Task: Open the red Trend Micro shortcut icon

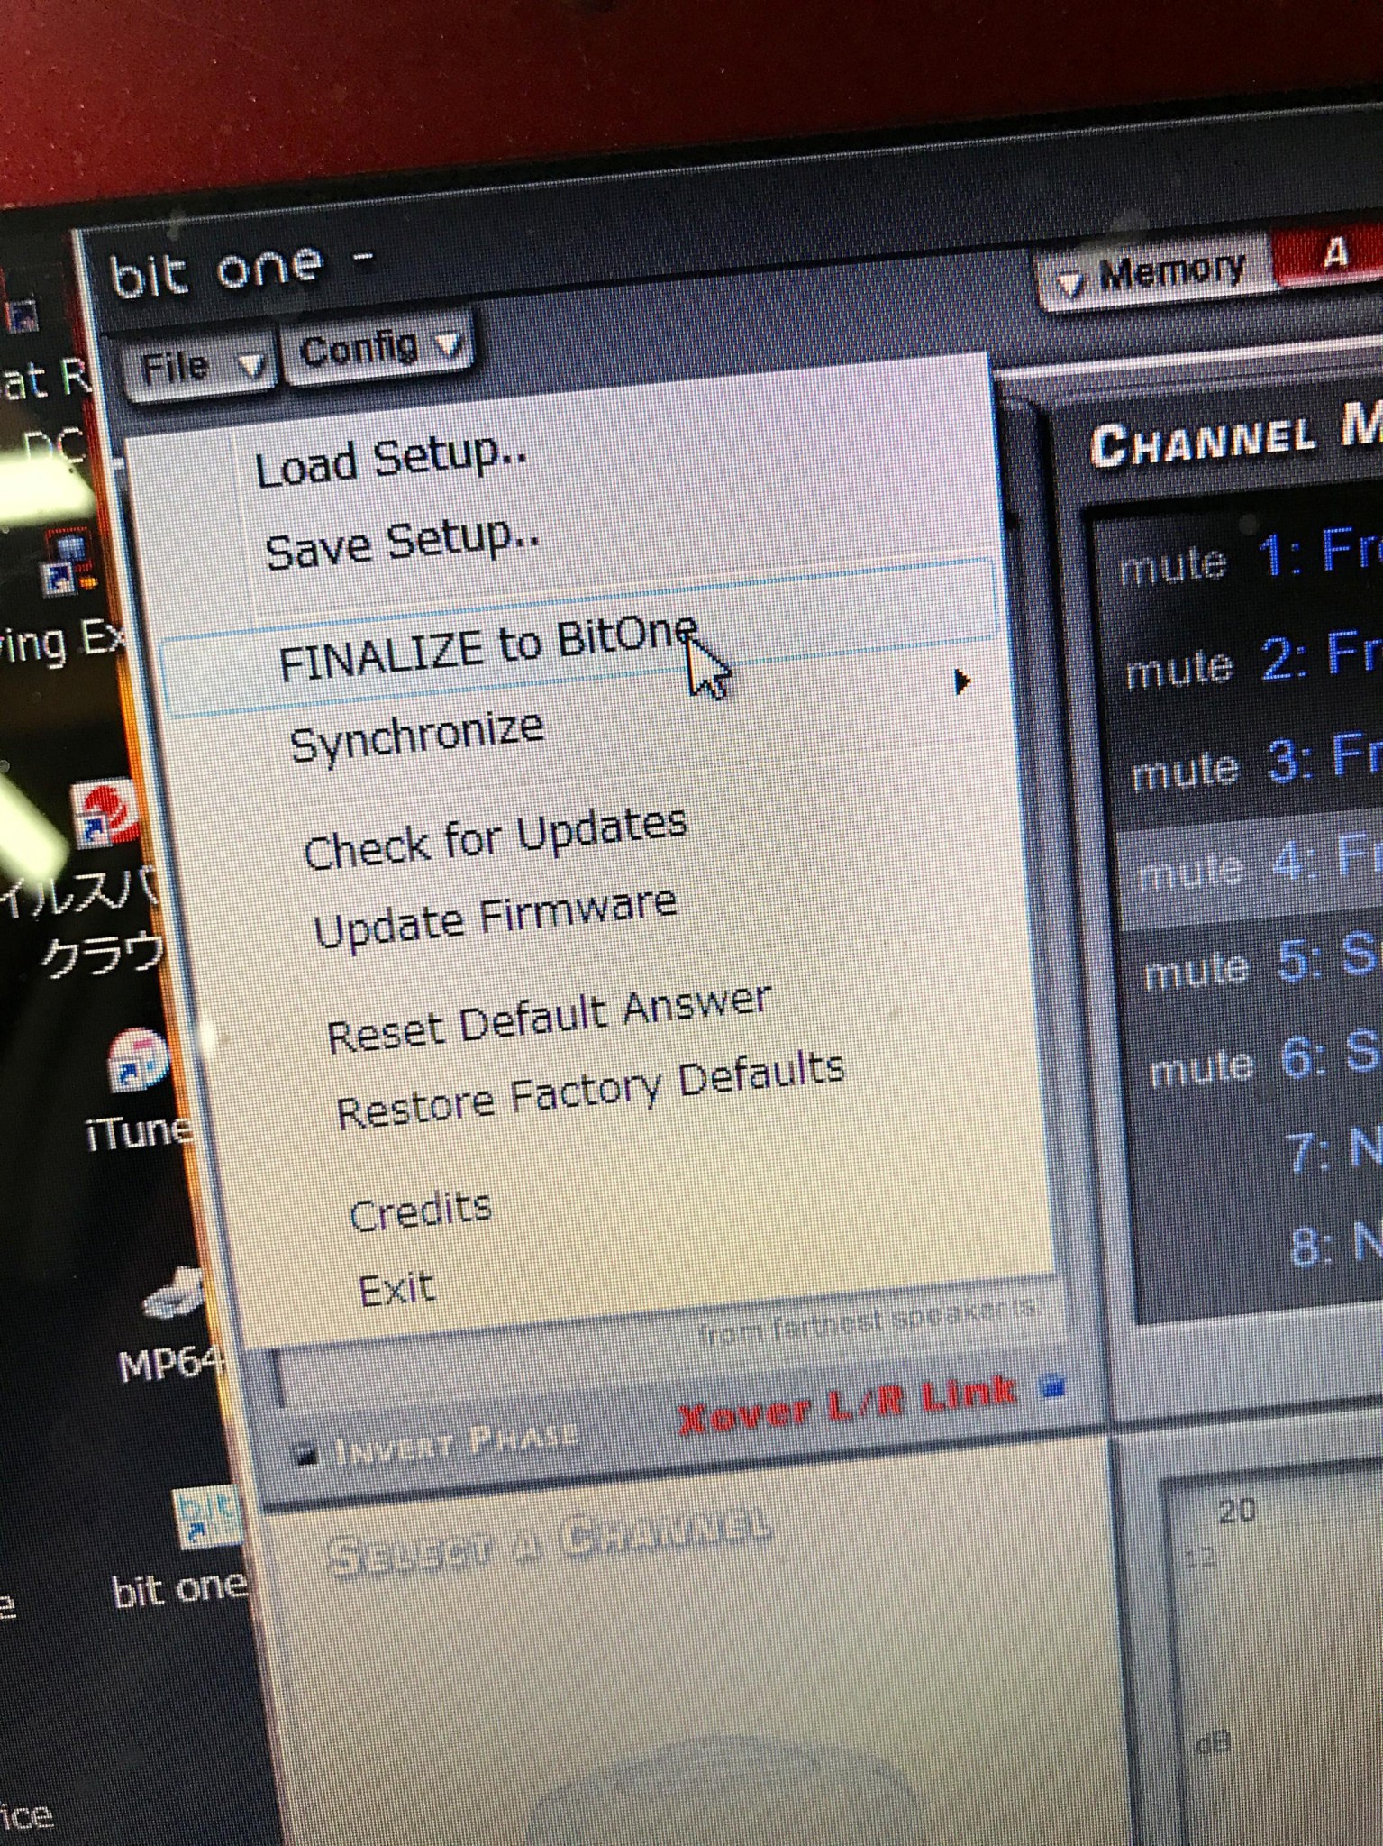Action: click(x=108, y=814)
